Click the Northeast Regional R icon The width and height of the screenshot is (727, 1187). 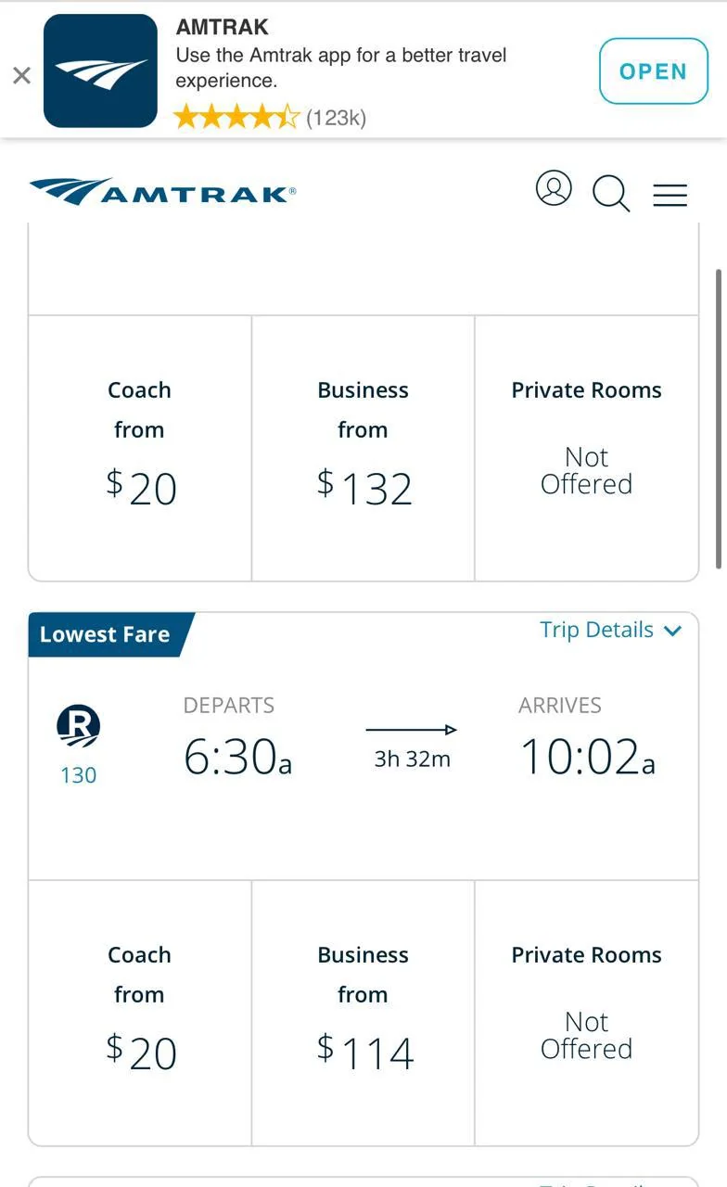coord(78,725)
